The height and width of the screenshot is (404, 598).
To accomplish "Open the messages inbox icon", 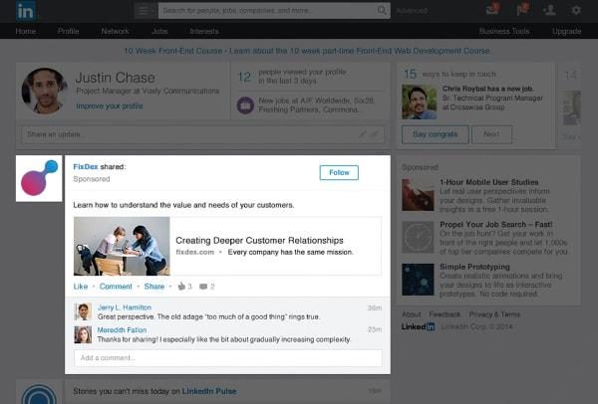I will 491,11.
